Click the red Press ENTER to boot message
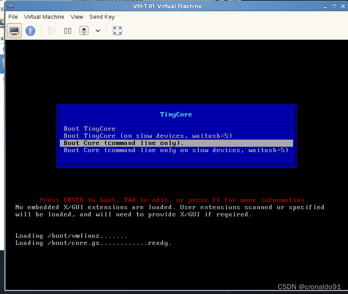The width and height of the screenshot is (348, 294). [x=174, y=200]
